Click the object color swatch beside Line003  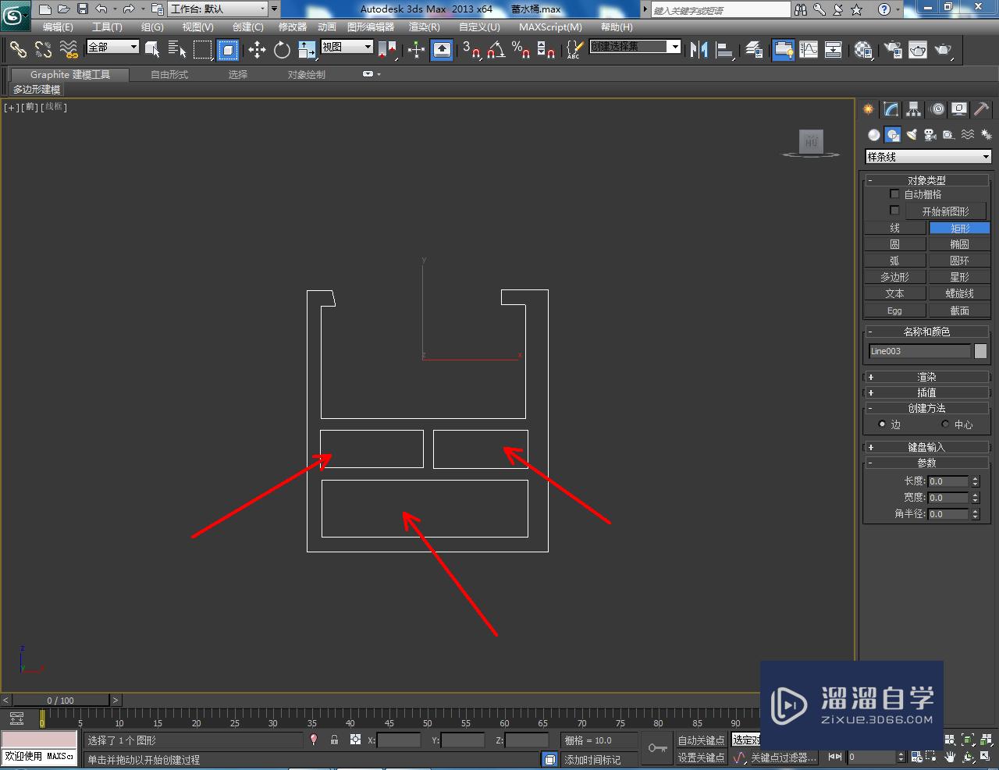pos(981,351)
